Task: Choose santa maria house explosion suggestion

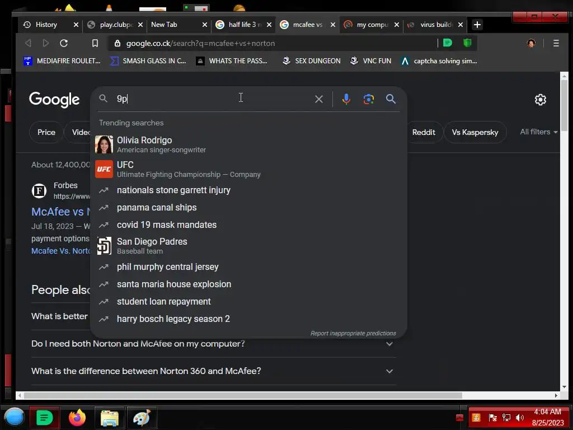Action: (x=248, y=284)
